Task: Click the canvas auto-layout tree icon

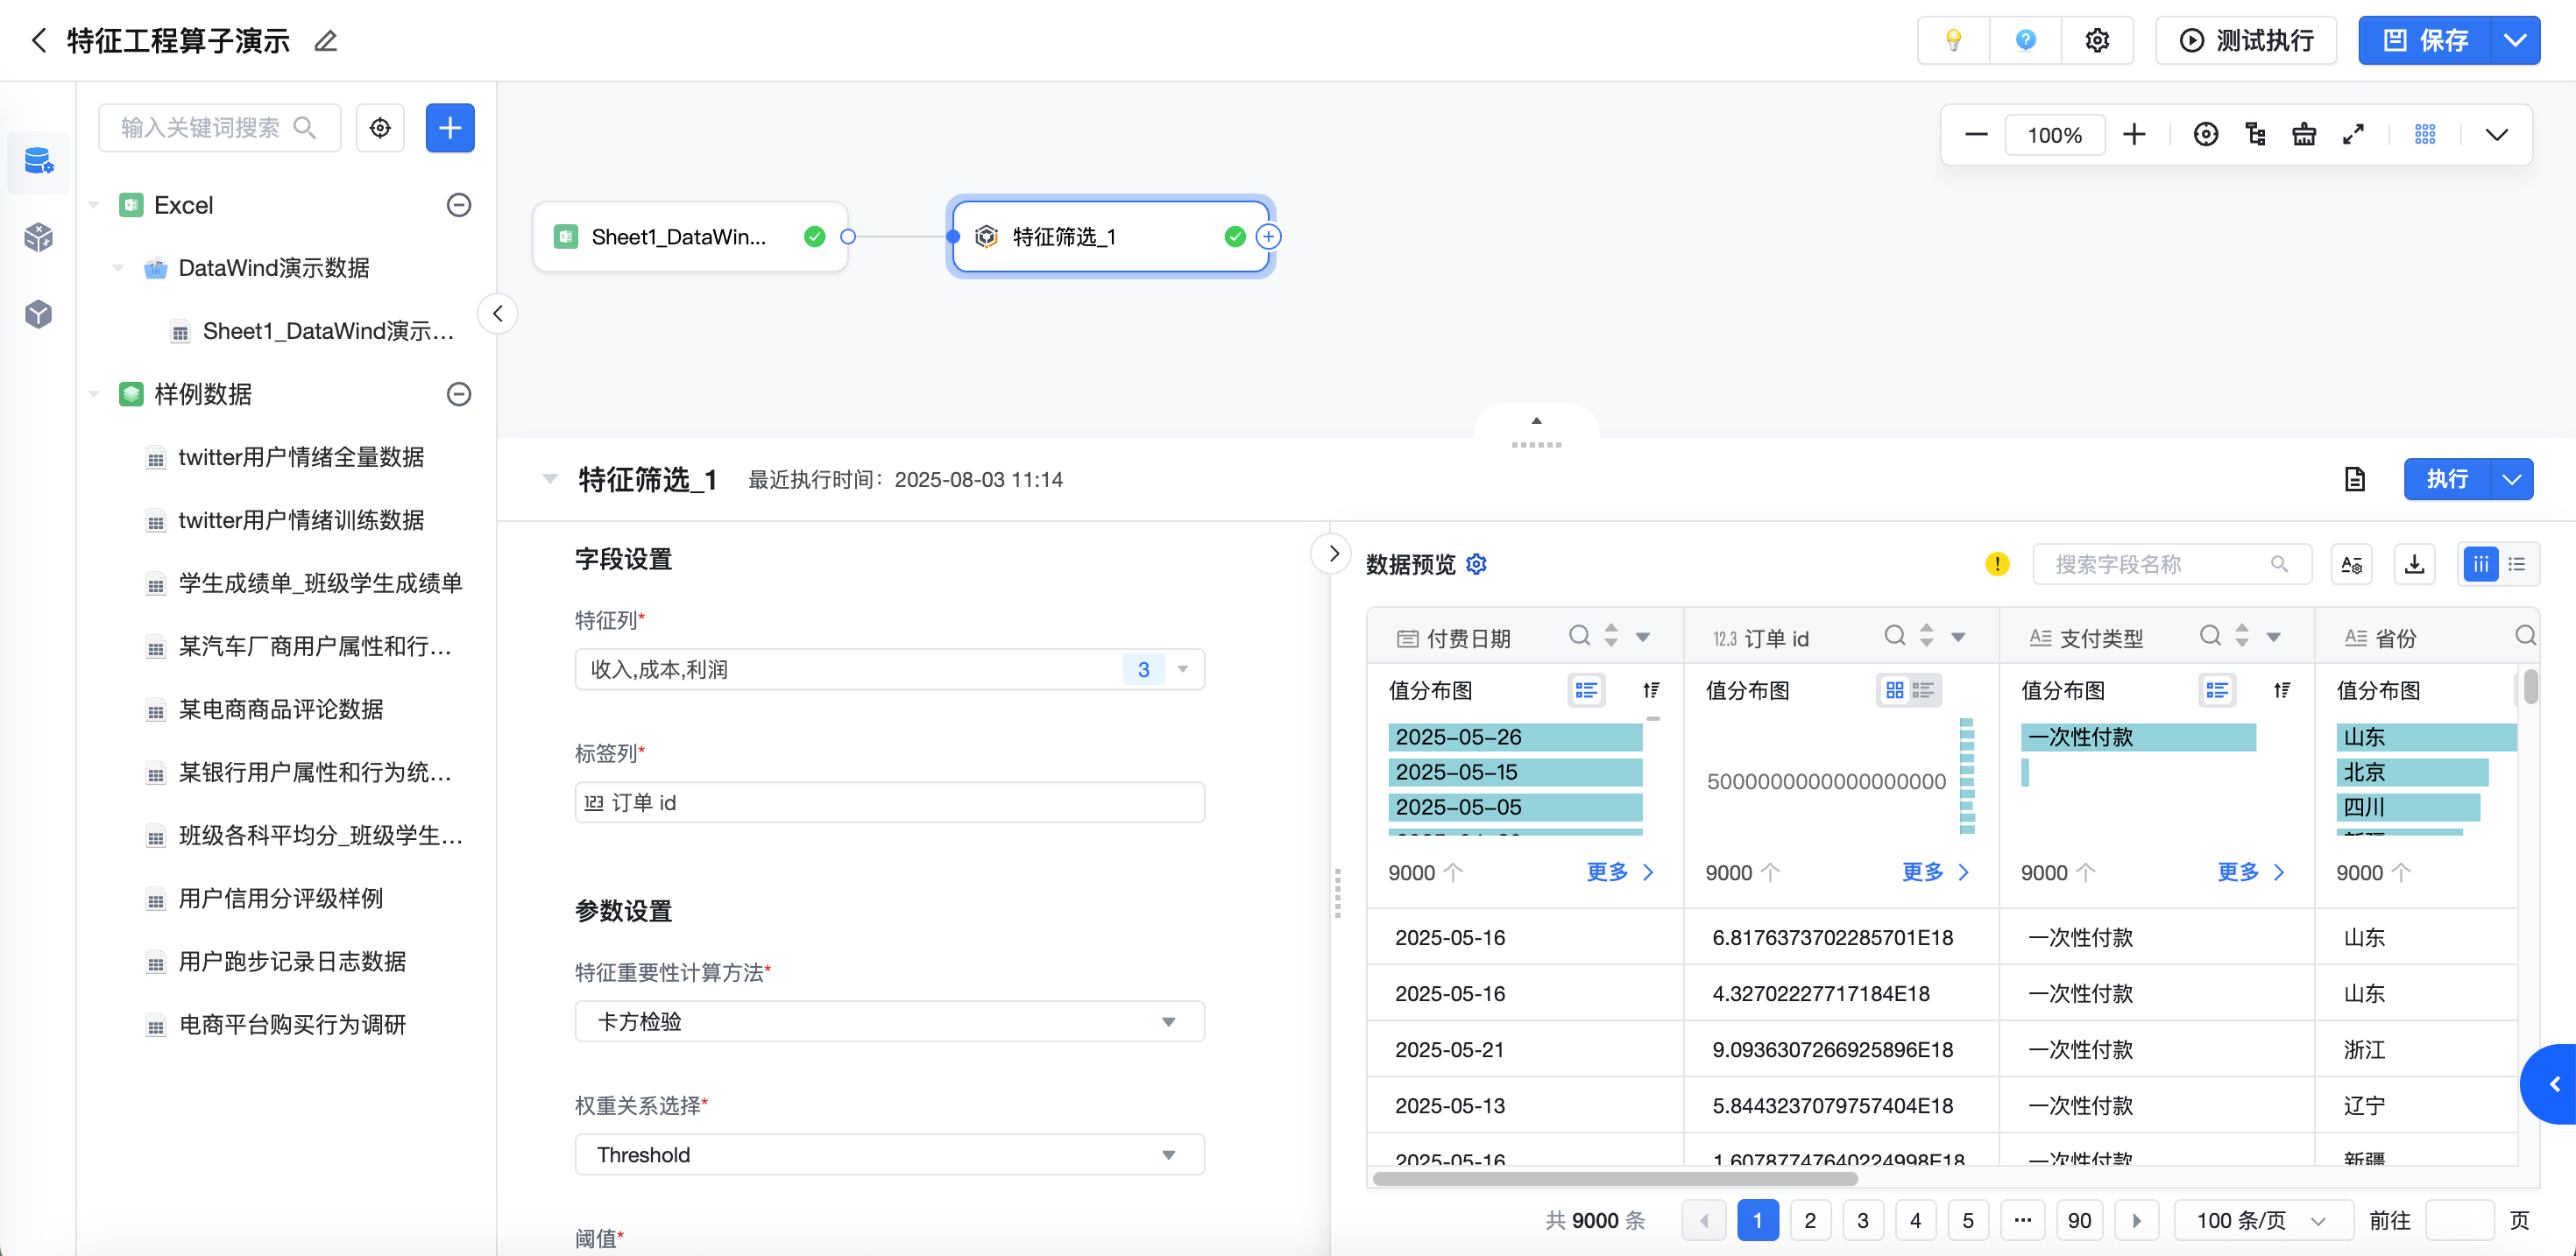Action: coord(2255,134)
